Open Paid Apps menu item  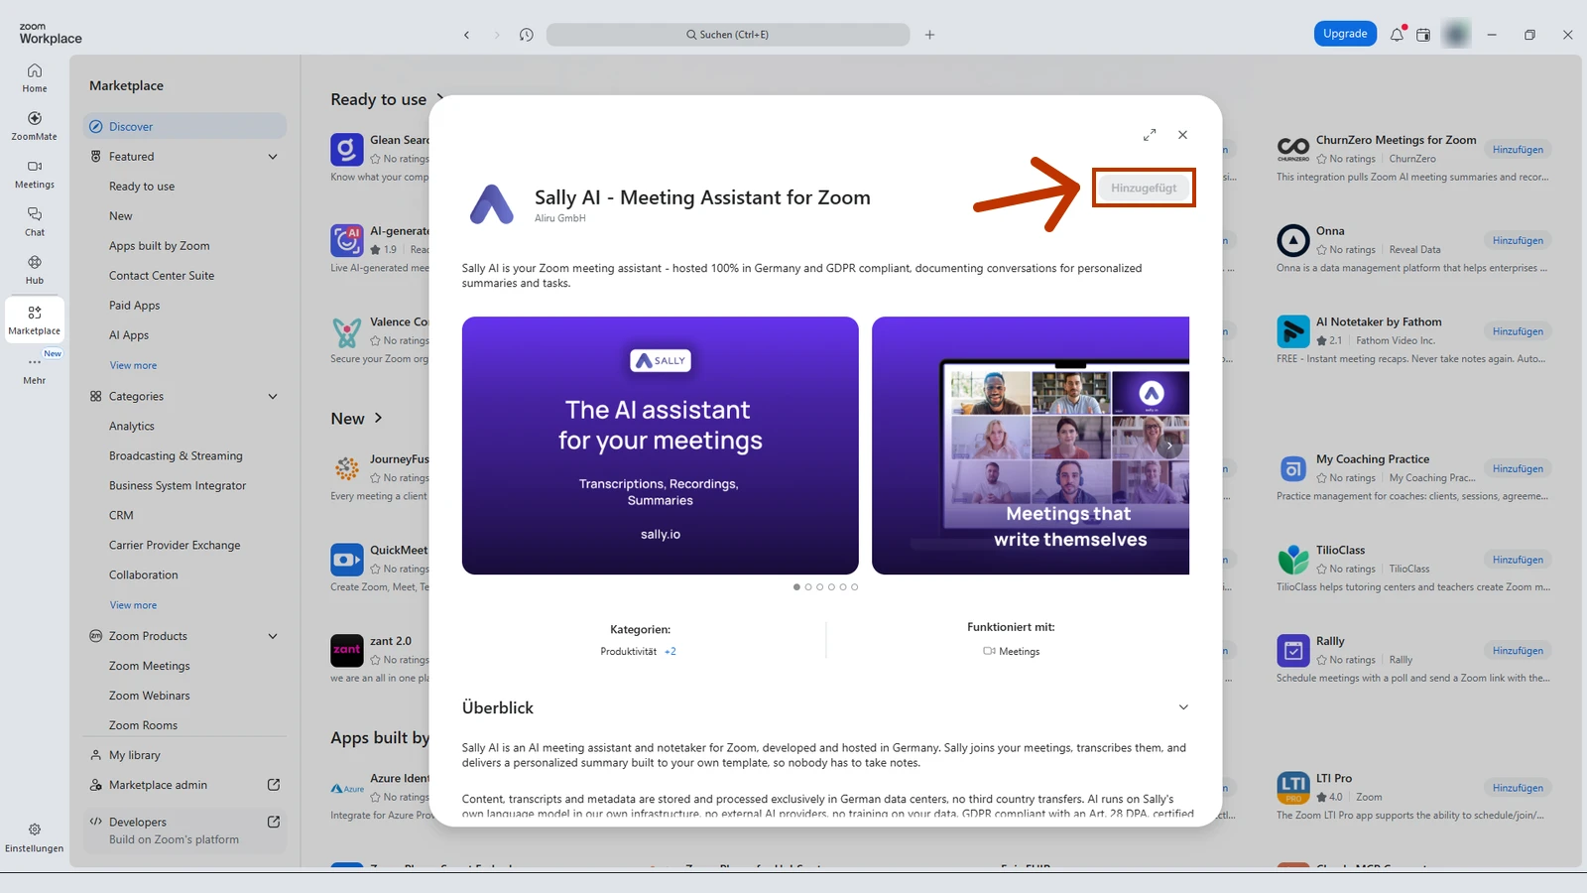[134, 306]
